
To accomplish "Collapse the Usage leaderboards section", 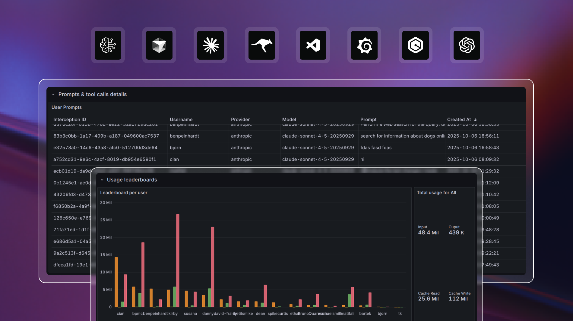I will click(x=102, y=180).
